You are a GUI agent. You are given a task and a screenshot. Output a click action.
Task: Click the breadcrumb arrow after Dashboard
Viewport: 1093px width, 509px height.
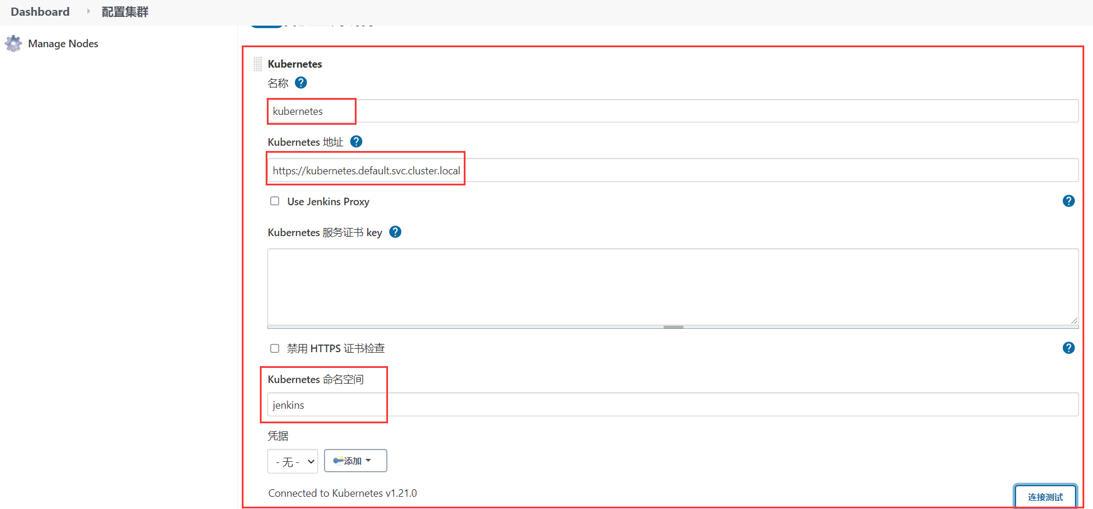[89, 11]
